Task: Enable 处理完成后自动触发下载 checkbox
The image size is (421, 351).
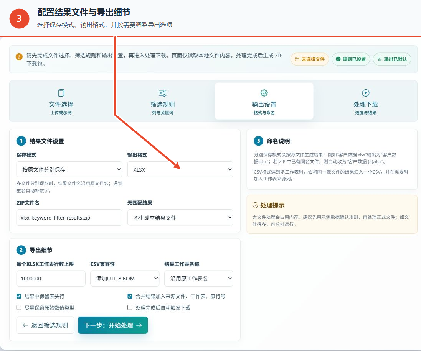Action: click(130, 307)
